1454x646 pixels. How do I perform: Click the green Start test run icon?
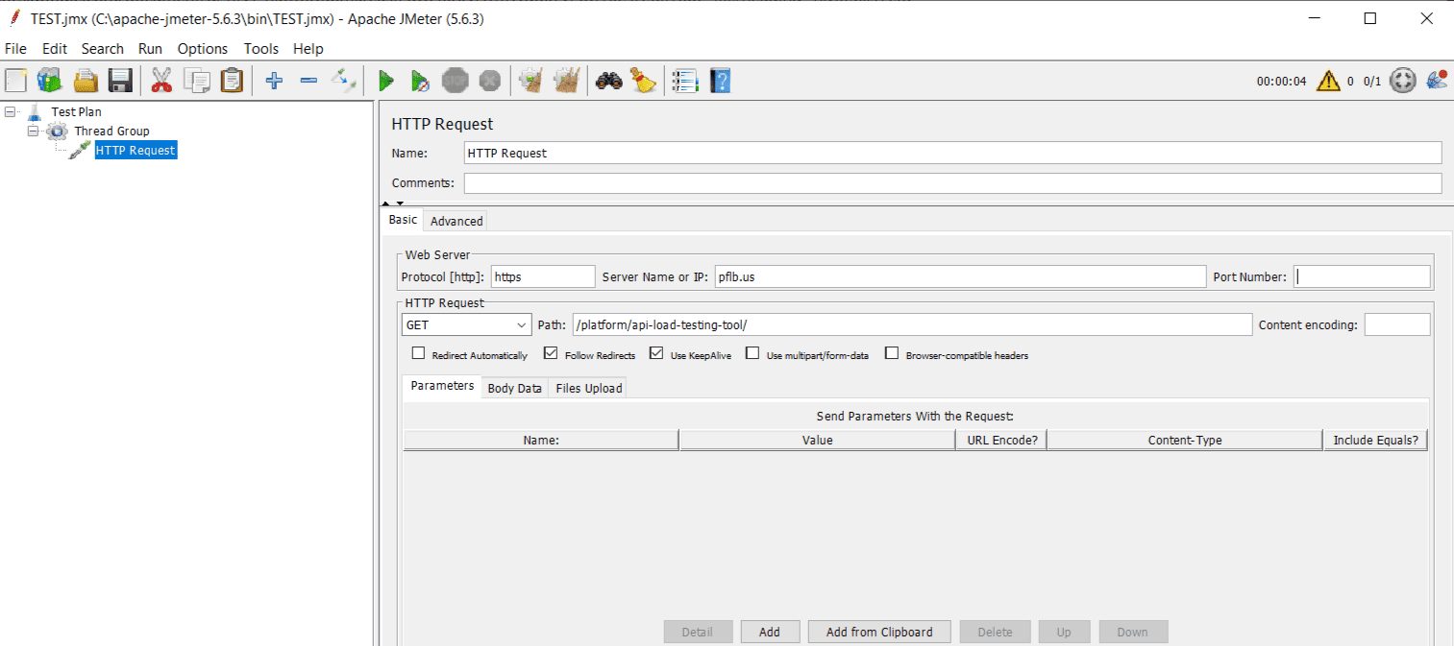point(386,81)
